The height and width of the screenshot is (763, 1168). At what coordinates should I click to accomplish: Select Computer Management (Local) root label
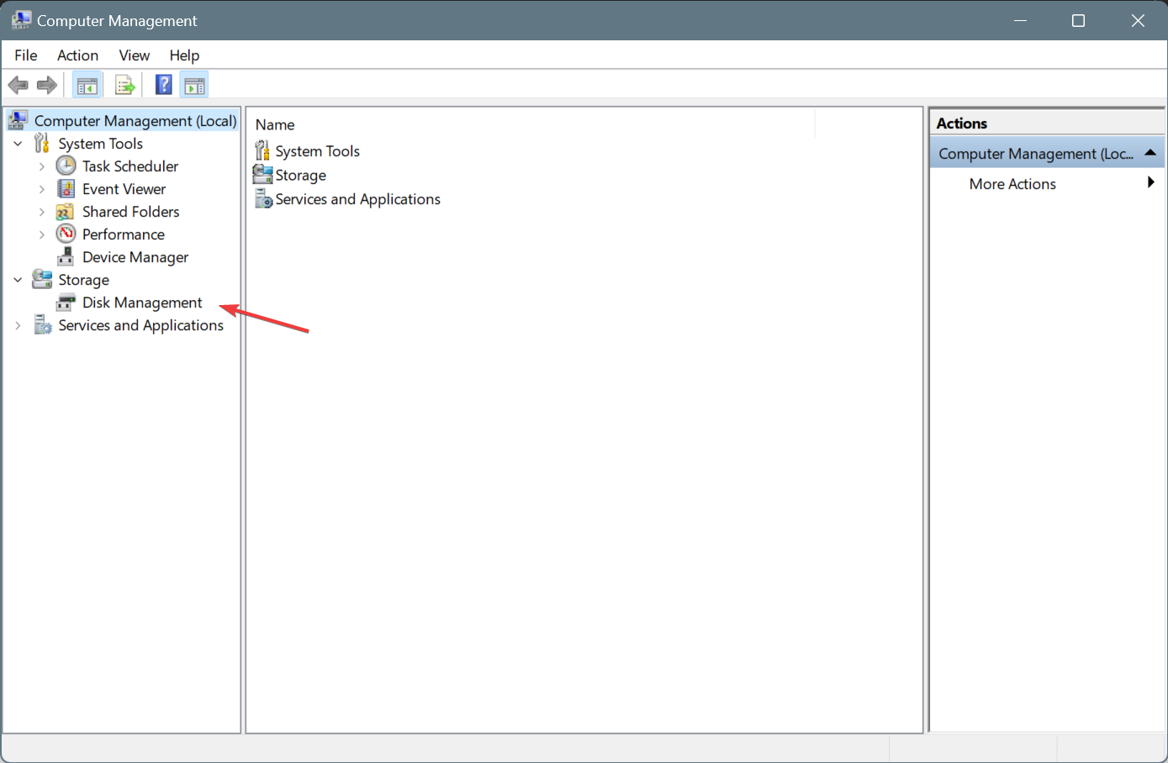coord(135,121)
